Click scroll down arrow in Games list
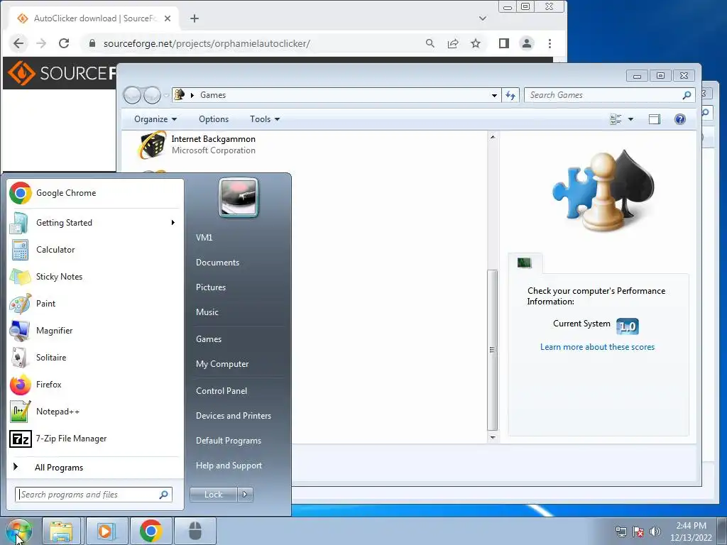The width and height of the screenshot is (727, 545). (493, 437)
